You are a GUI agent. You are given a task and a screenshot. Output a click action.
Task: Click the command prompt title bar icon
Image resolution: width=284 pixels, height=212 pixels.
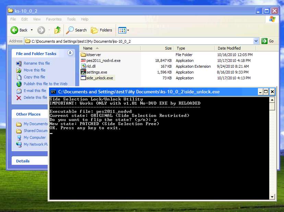53,92
